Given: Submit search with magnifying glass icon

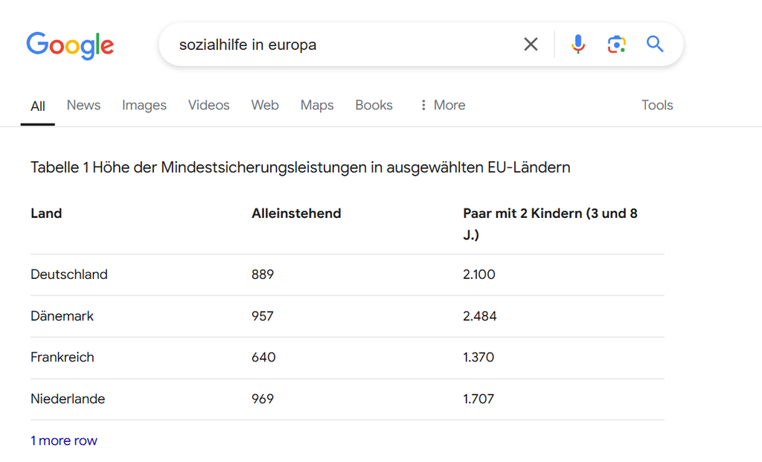Looking at the screenshot, I should pos(655,44).
